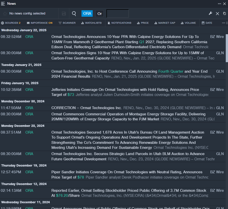Expand the Market Cap filter
Screen dimensions: 228x209
click(x=165, y=23)
